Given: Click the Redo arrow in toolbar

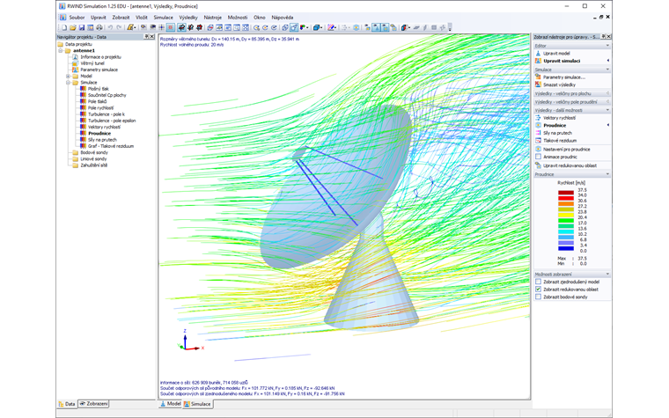Looking at the screenshot, I should 119,28.
